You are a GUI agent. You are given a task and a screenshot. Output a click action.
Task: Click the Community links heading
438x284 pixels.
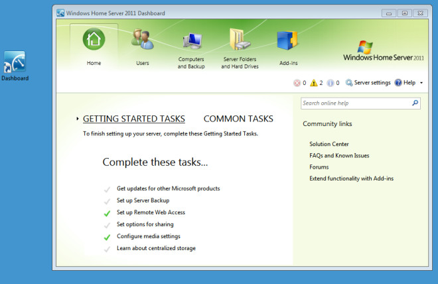coord(327,123)
